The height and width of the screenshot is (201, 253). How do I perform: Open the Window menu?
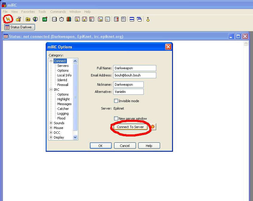pos(75,12)
